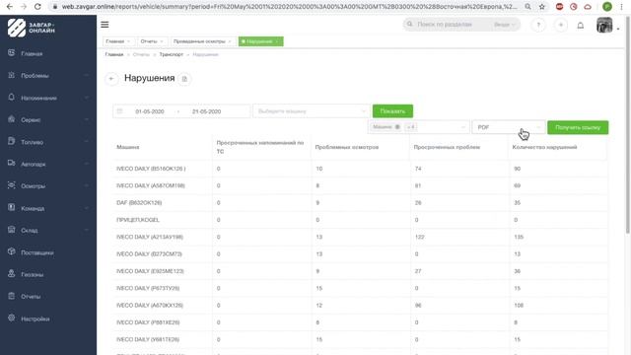Go to Транспорт in breadcrumb
This screenshot has height=355, width=631.
tap(171, 54)
